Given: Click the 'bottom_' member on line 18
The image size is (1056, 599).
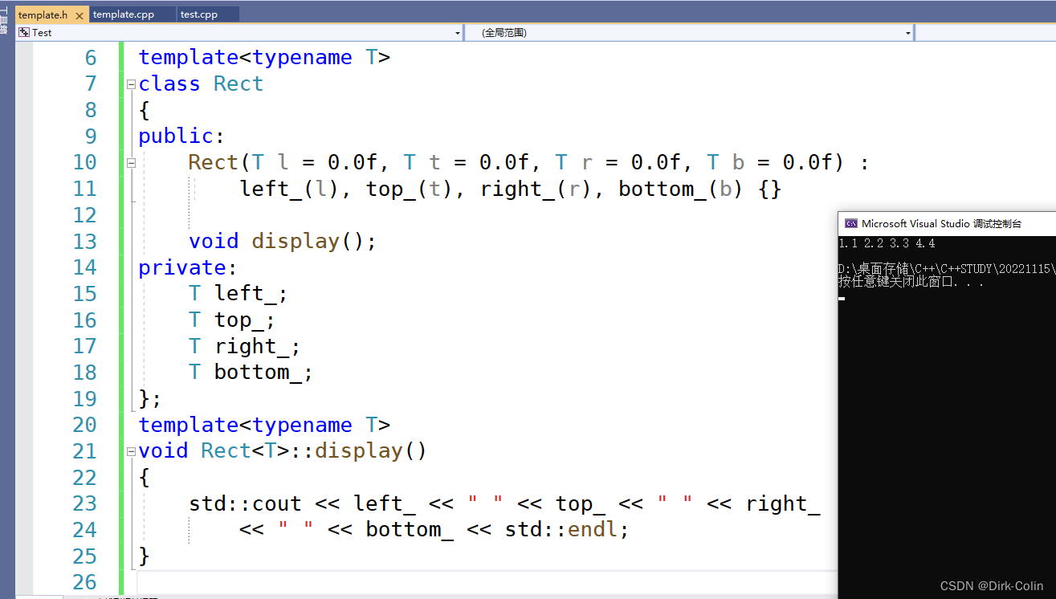Looking at the screenshot, I should [258, 373].
